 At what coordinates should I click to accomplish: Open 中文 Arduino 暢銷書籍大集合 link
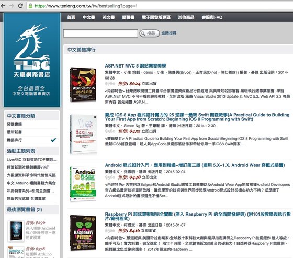pos(31,183)
